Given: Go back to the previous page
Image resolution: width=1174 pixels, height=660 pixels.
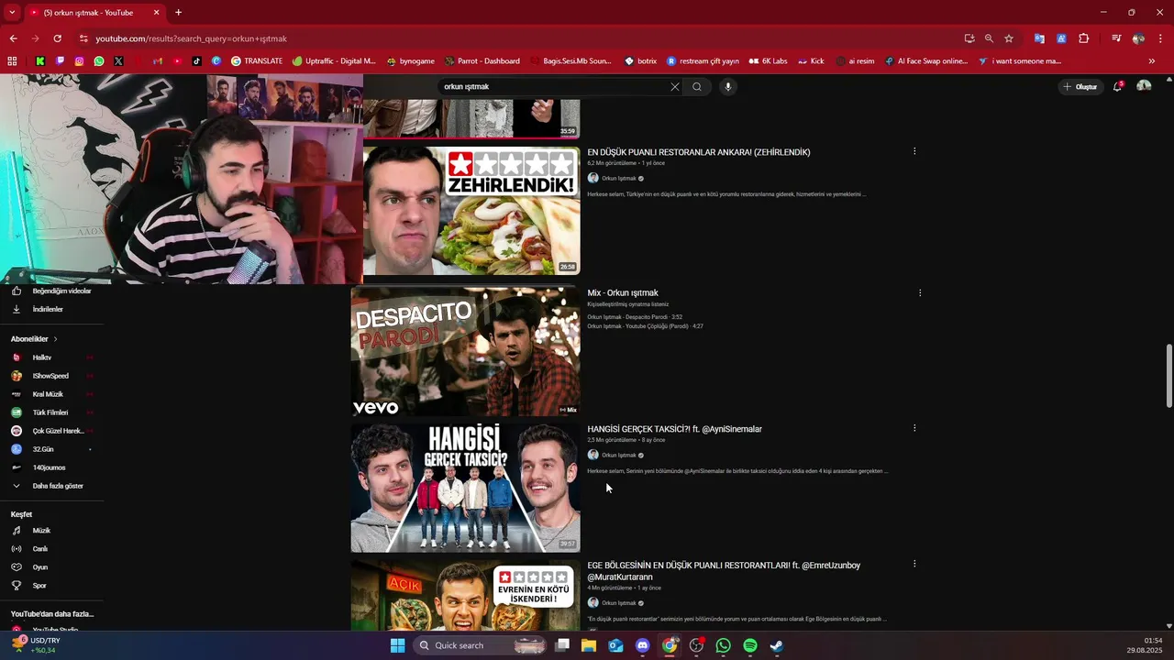Looking at the screenshot, I should coord(13,38).
